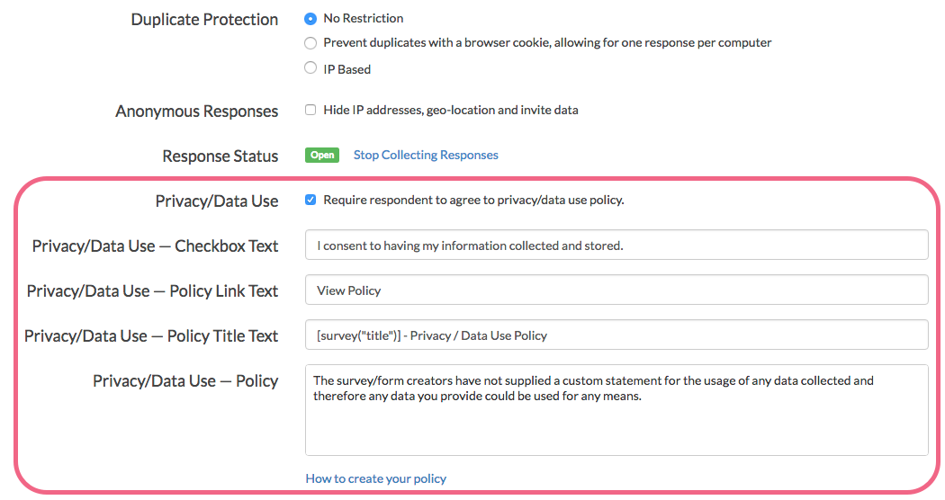The height and width of the screenshot is (500, 945).
Task: Click the Duplicate Protection label
Action: pos(204,20)
